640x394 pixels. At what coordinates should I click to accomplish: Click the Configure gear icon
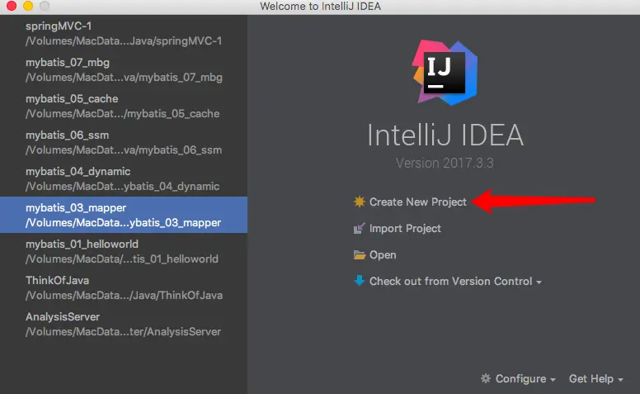coord(486,378)
